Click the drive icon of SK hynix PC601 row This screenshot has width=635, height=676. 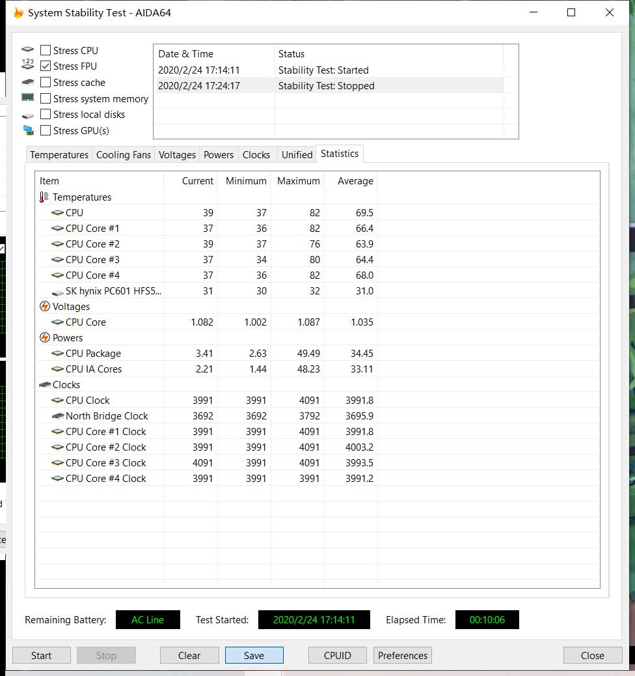pos(57,292)
